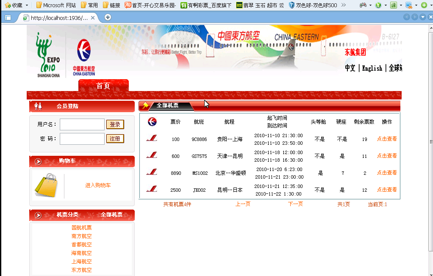Open the 东方航空 category
Screen dimensions: 433x276
[x=81, y=270]
